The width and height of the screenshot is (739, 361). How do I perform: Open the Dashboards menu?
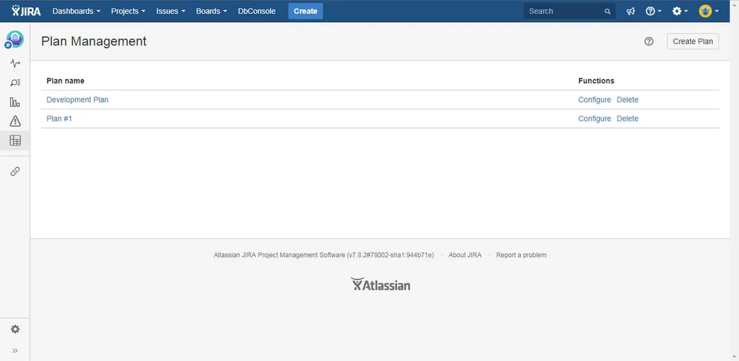[x=76, y=11]
